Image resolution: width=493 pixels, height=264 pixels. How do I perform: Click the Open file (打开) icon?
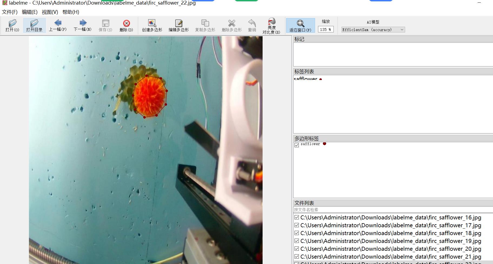point(12,25)
